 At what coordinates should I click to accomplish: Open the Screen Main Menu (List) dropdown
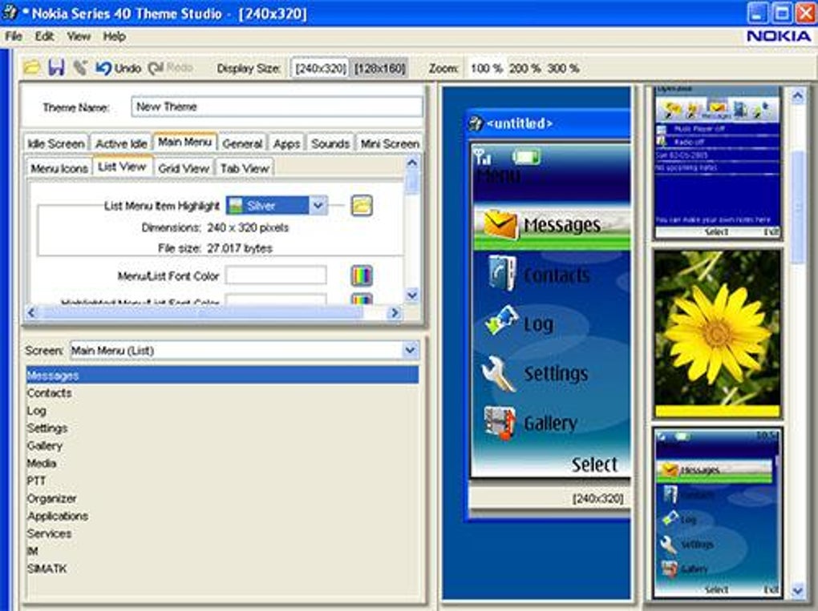click(411, 350)
